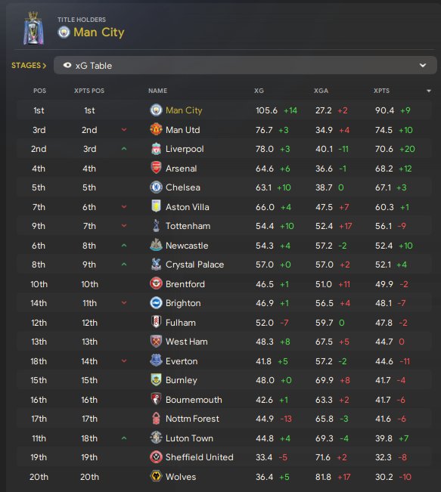Click the Arsenal club crest
This screenshot has width=441, height=492.
pyautogui.click(x=156, y=168)
